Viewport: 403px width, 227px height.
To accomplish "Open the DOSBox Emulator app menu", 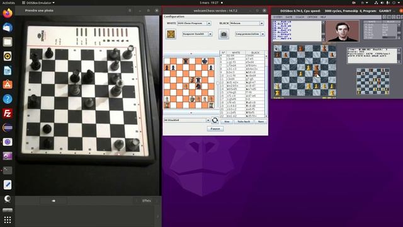I will (x=38, y=3).
